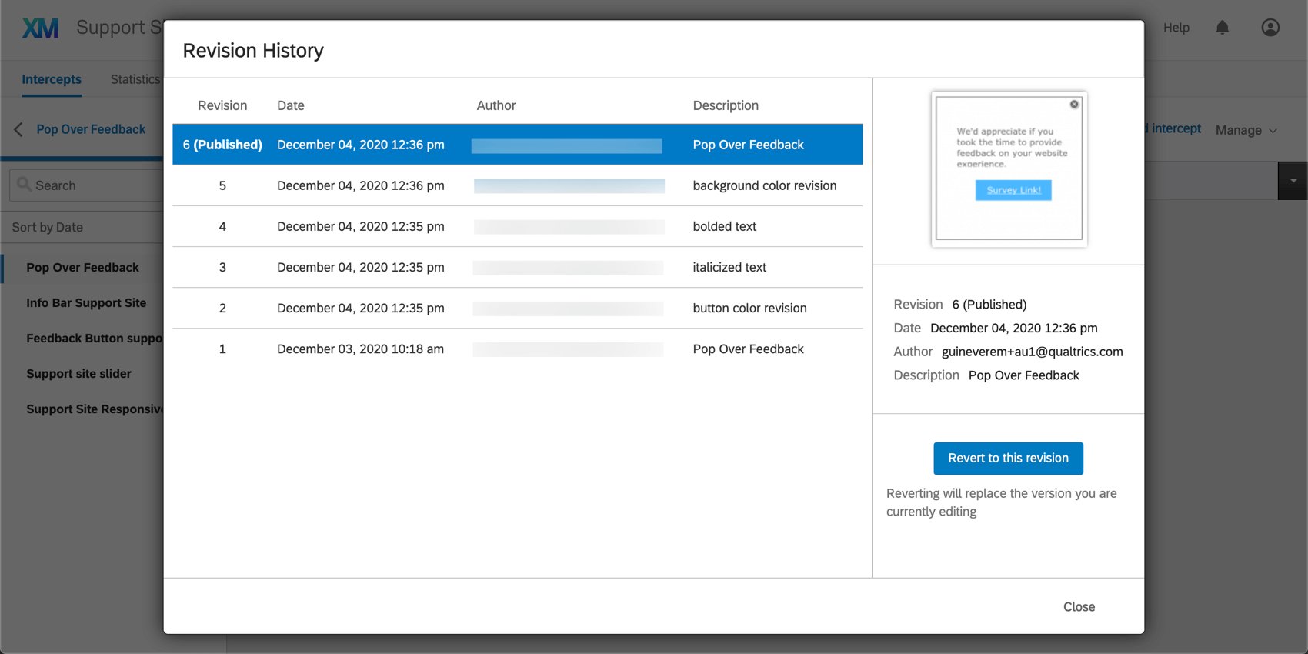This screenshot has height=654, width=1308.
Task: Select revision 5 background color revision
Action: (x=517, y=185)
